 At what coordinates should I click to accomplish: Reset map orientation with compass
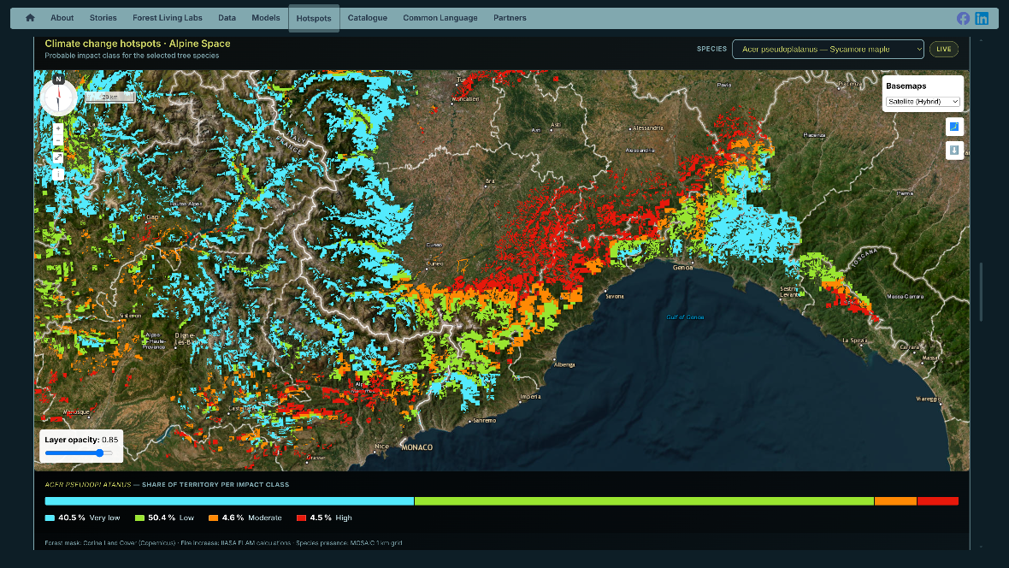(58, 98)
